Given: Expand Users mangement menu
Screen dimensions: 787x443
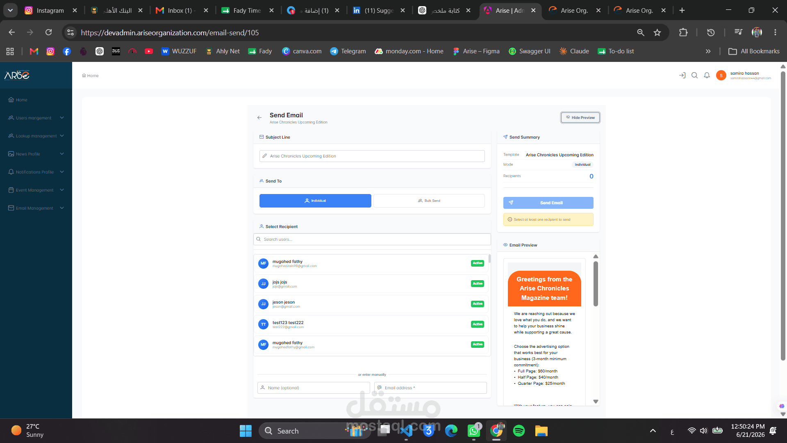Looking at the screenshot, I should coord(36,118).
